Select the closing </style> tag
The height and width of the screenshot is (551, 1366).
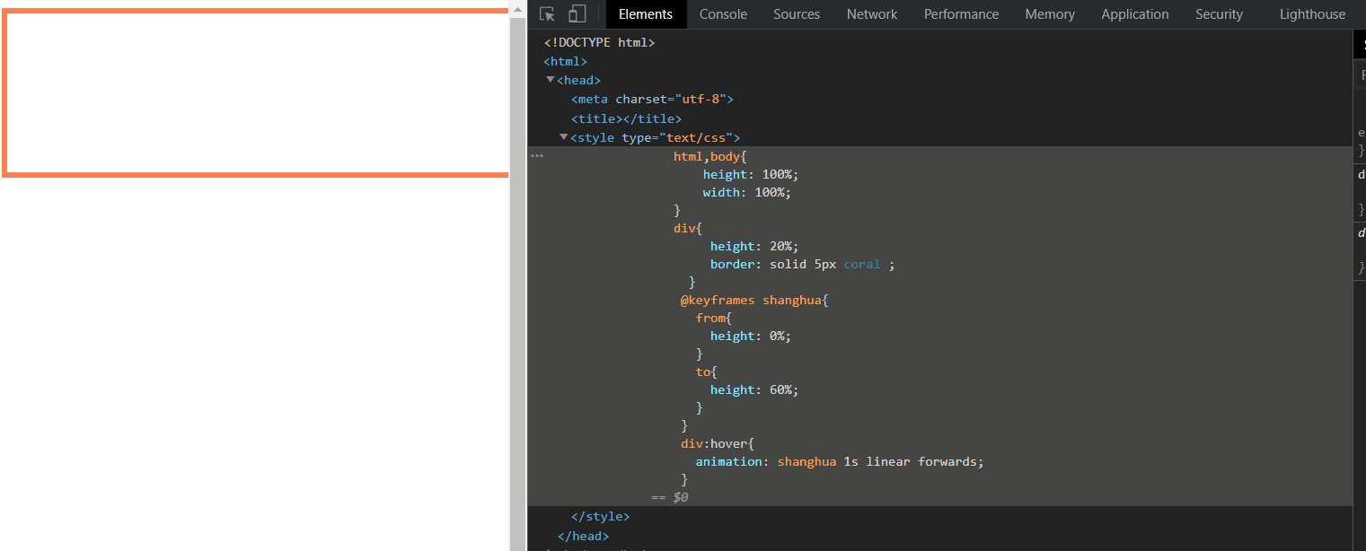click(x=600, y=517)
